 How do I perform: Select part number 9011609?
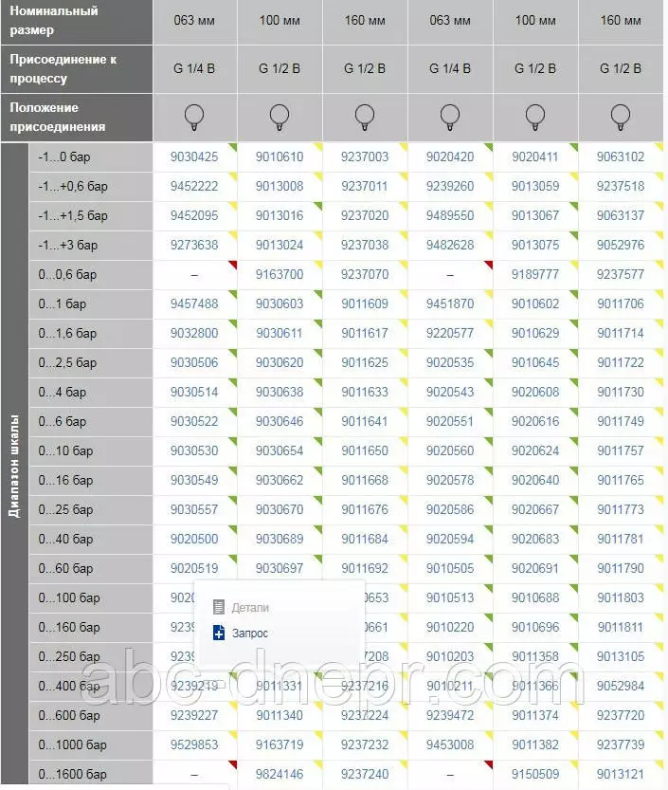pyautogui.click(x=365, y=304)
